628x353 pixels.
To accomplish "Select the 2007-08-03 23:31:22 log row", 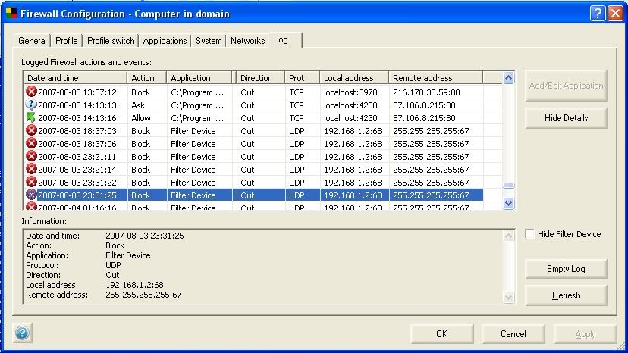I will pos(258,183).
